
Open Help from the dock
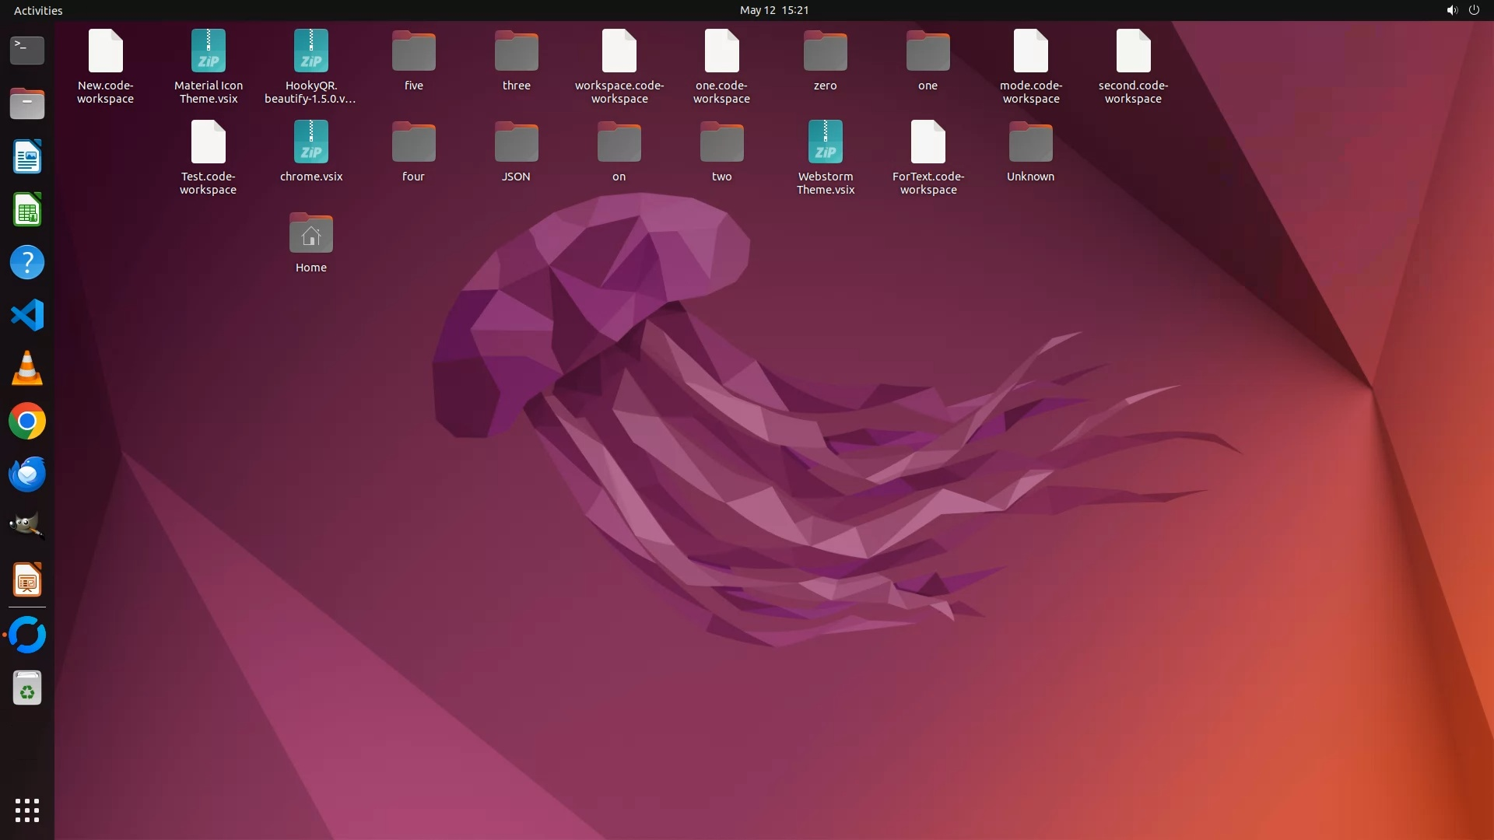point(27,263)
